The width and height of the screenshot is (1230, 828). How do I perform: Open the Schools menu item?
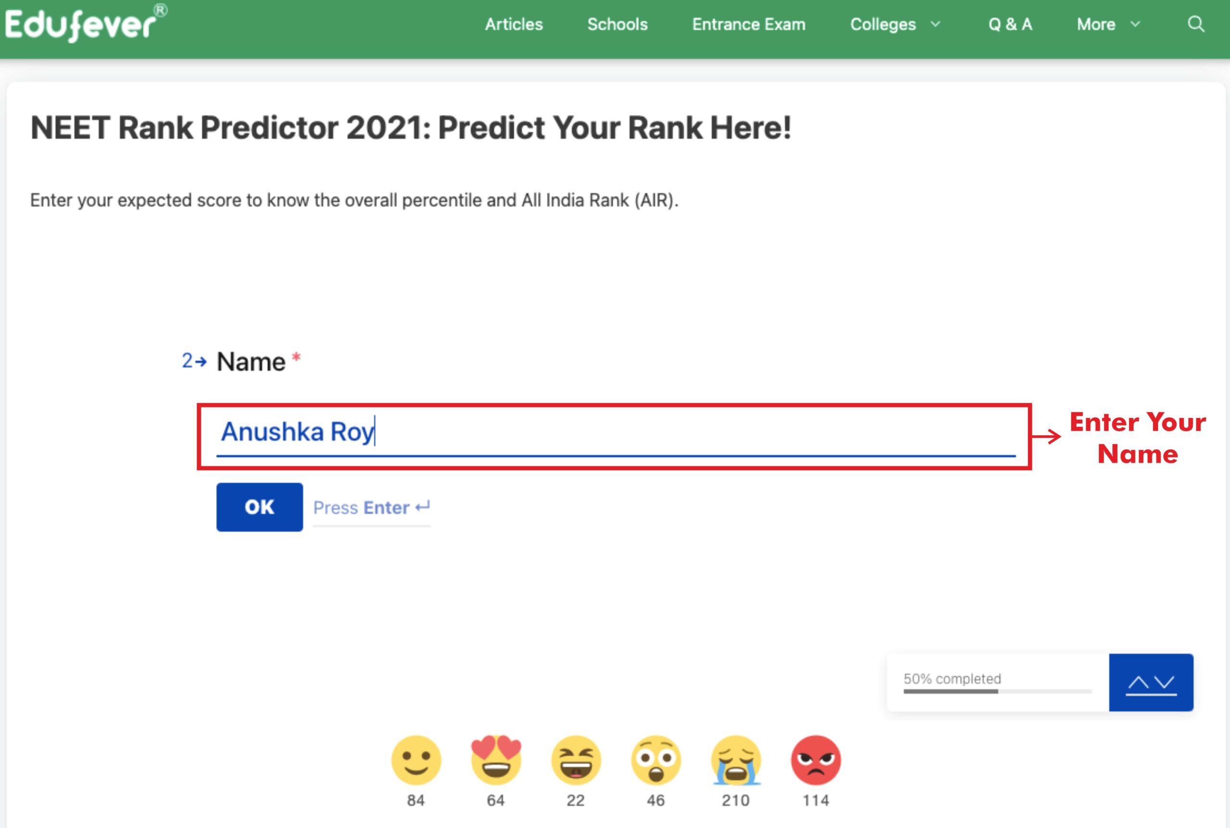point(617,24)
